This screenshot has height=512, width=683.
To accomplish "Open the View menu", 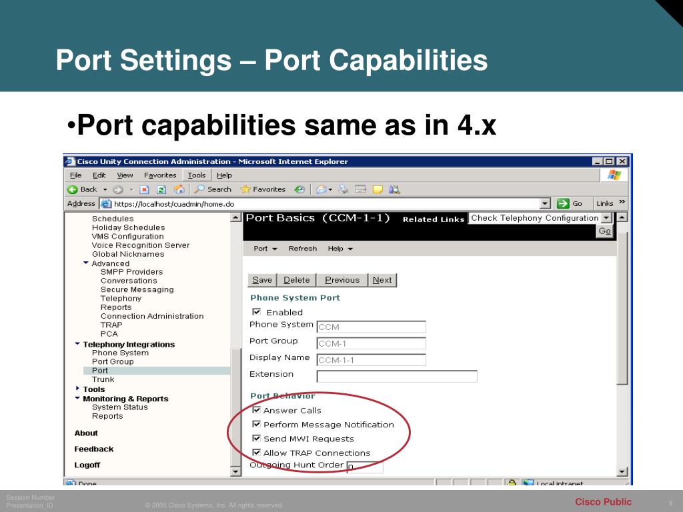I will [x=125, y=175].
